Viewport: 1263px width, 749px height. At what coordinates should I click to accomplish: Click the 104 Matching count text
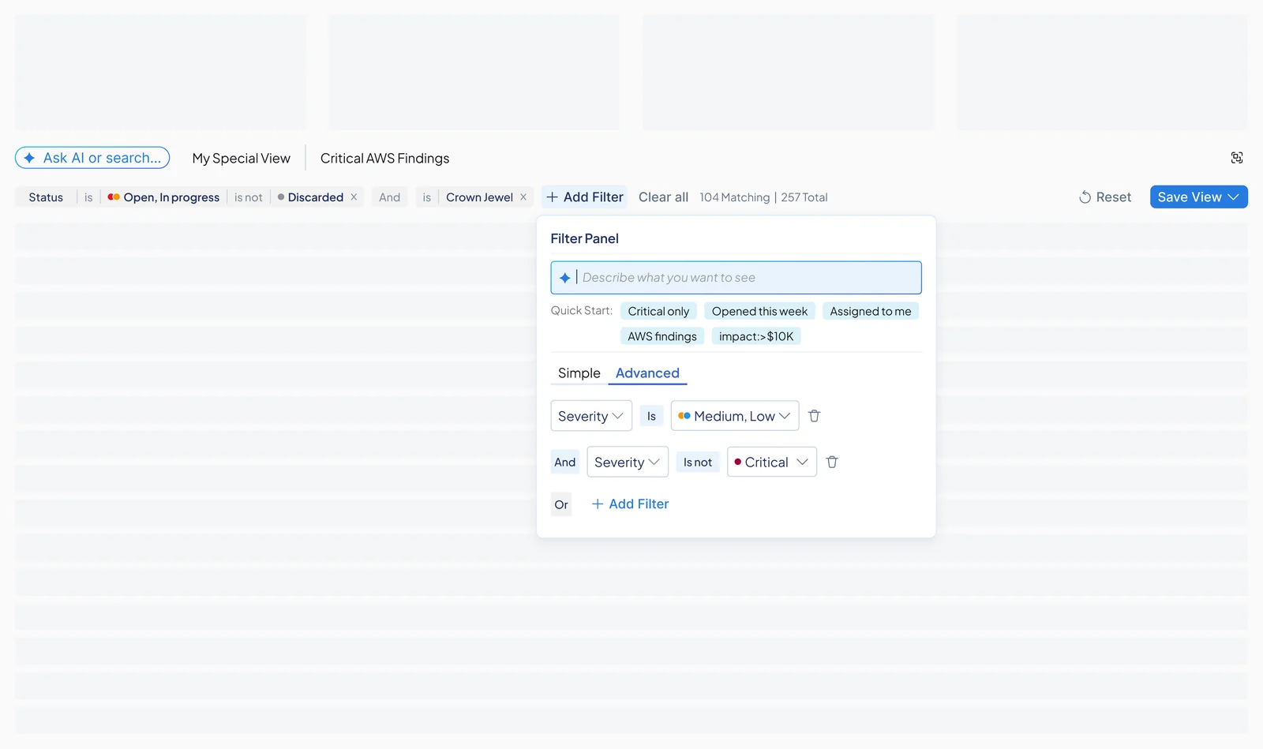point(735,197)
